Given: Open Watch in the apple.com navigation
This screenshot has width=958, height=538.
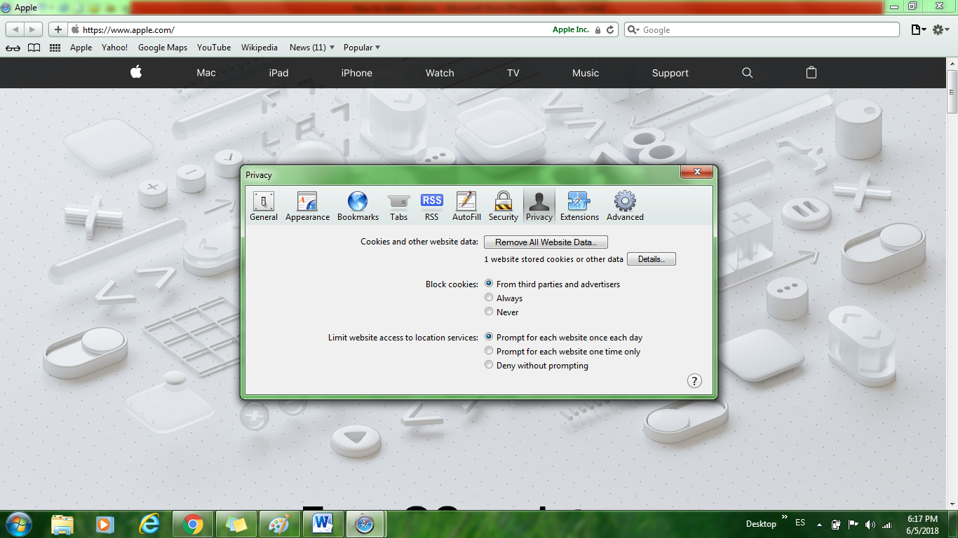Looking at the screenshot, I should click(x=440, y=73).
